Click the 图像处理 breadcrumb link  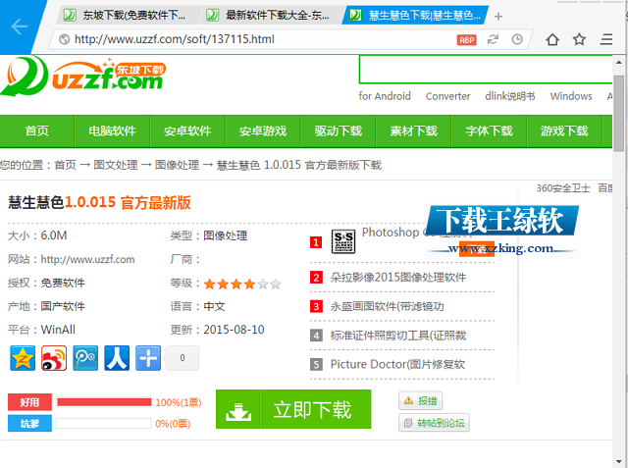click(x=177, y=165)
